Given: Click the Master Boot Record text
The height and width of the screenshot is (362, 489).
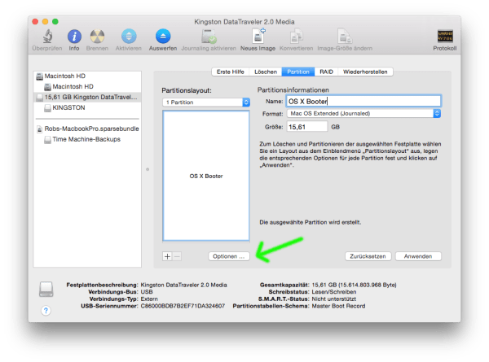Looking at the screenshot, I should click(x=338, y=306).
